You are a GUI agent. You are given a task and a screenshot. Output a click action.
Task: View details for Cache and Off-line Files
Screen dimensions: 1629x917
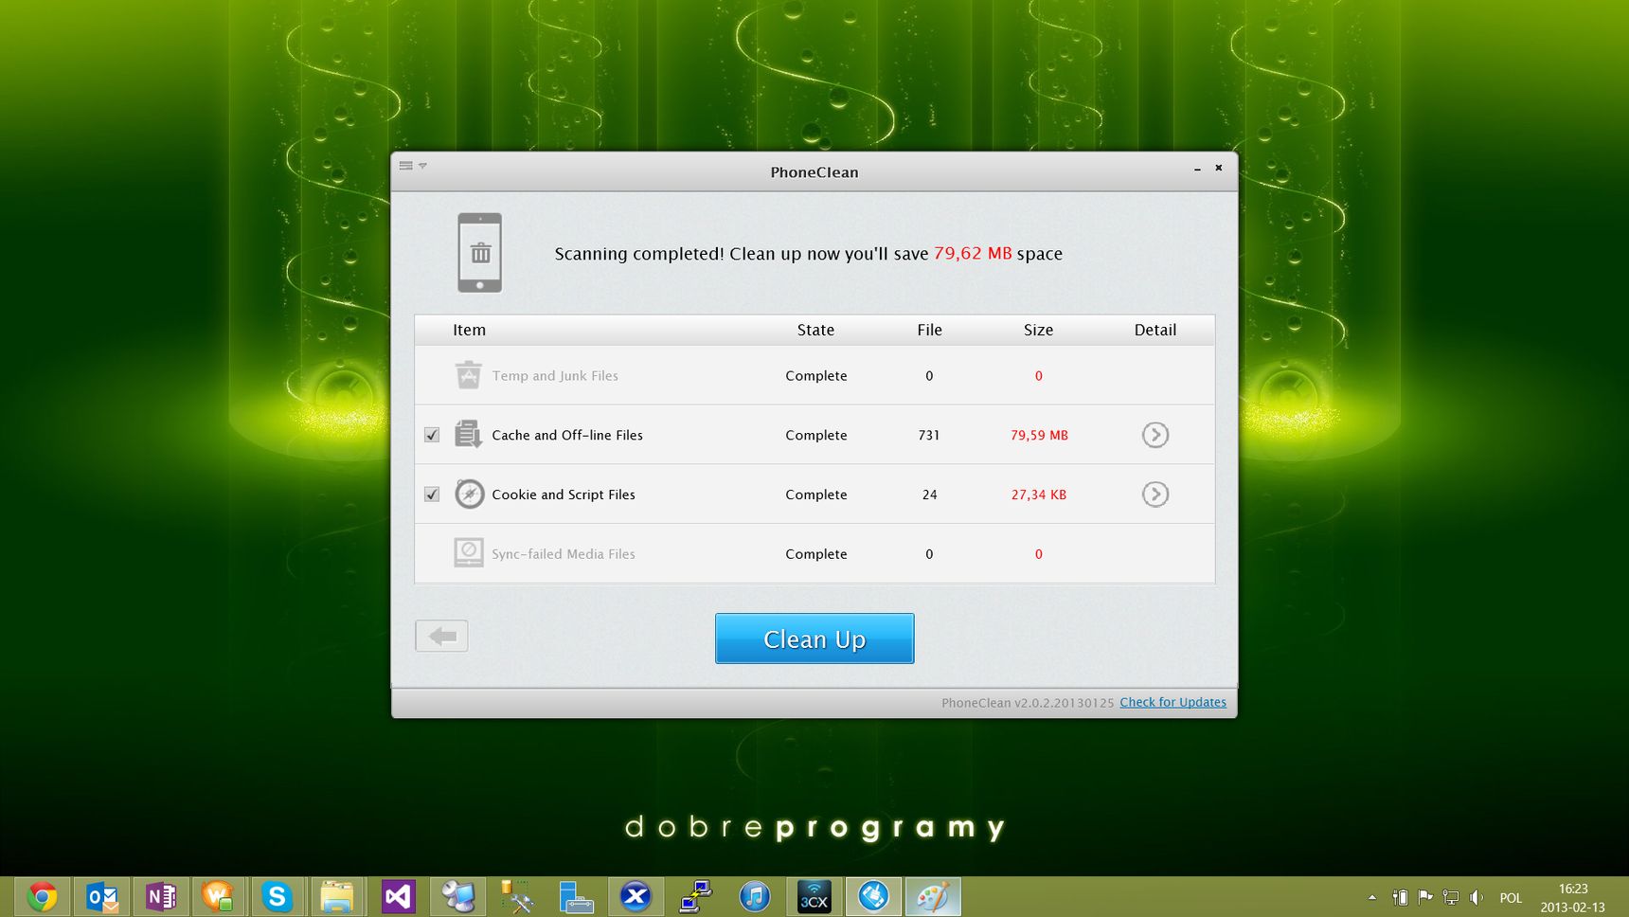point(1155,435)
